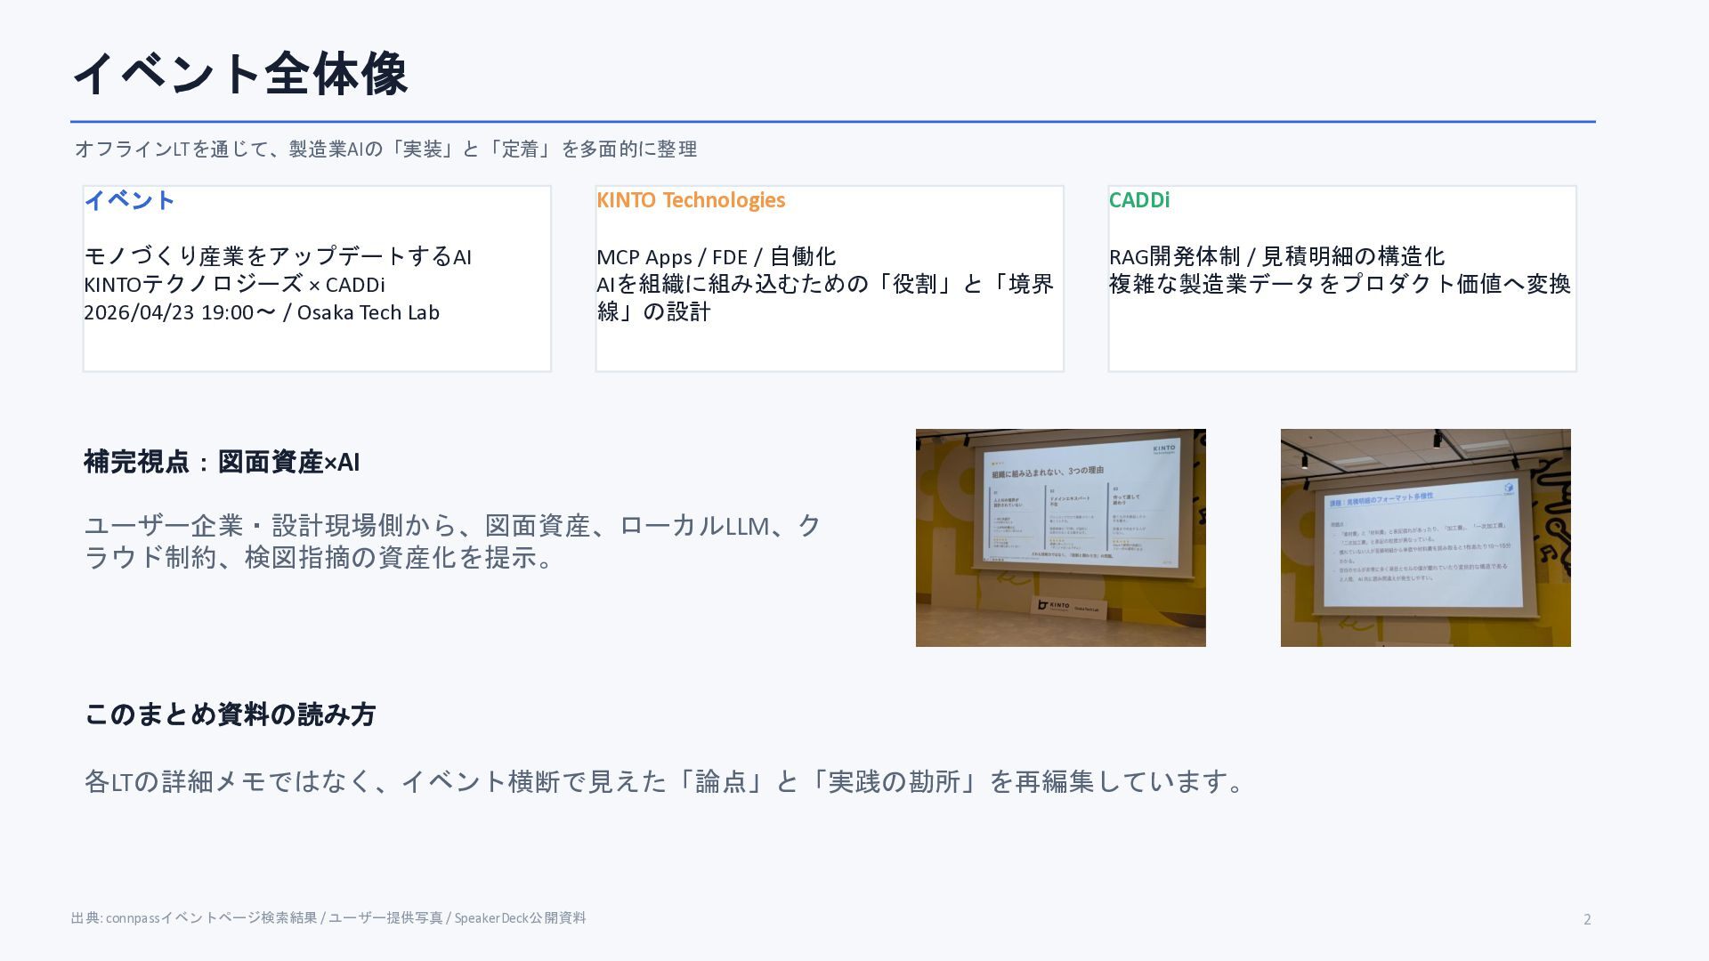Click the モノづくり産業をアップデート title line
Viewport: 1709px width, 961px height.
277,256
